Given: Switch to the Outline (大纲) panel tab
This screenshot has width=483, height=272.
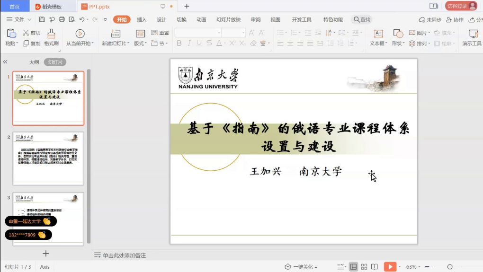Looking at the screenshot, I should [34, 62].
